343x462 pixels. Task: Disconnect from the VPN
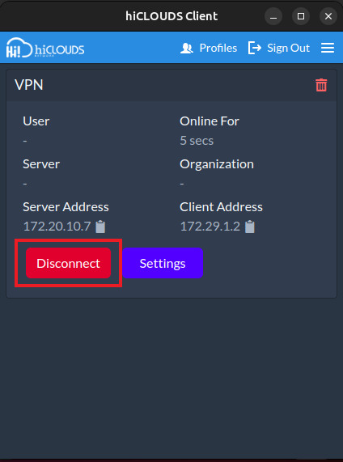click(69, 263)
